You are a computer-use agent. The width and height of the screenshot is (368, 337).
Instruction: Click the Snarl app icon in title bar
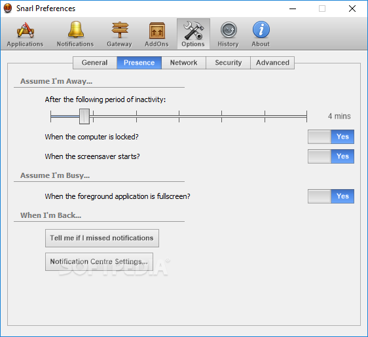click(8, 9)
